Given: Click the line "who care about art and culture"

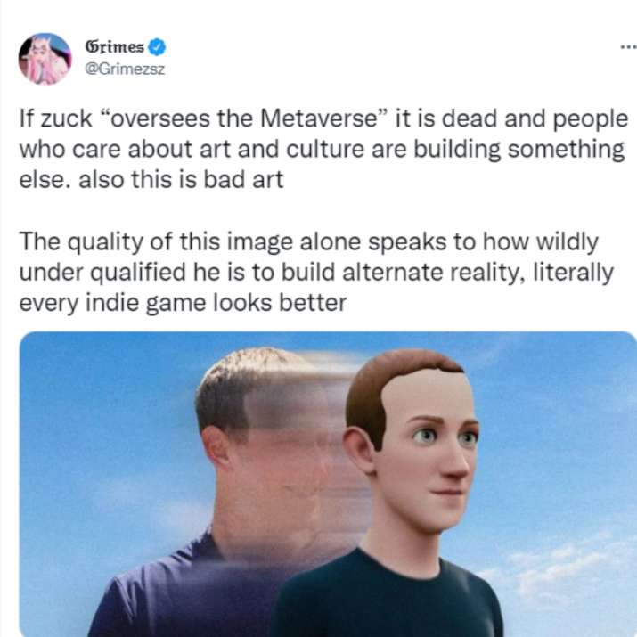Looking at the screenshot, I should 323,149.
